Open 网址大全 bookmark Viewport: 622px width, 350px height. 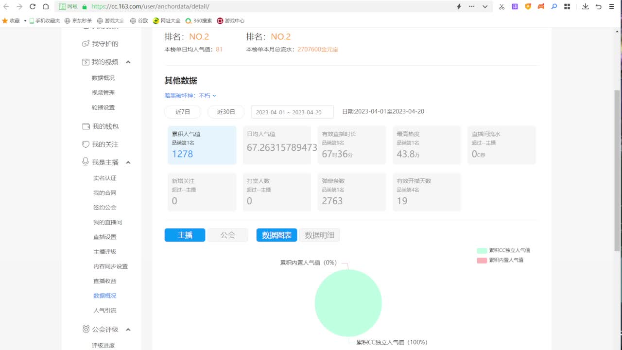[x=167, y=21]
